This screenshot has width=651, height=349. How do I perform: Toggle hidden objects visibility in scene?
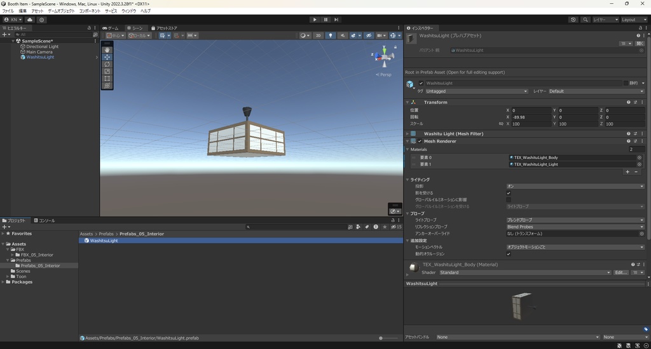368,36
